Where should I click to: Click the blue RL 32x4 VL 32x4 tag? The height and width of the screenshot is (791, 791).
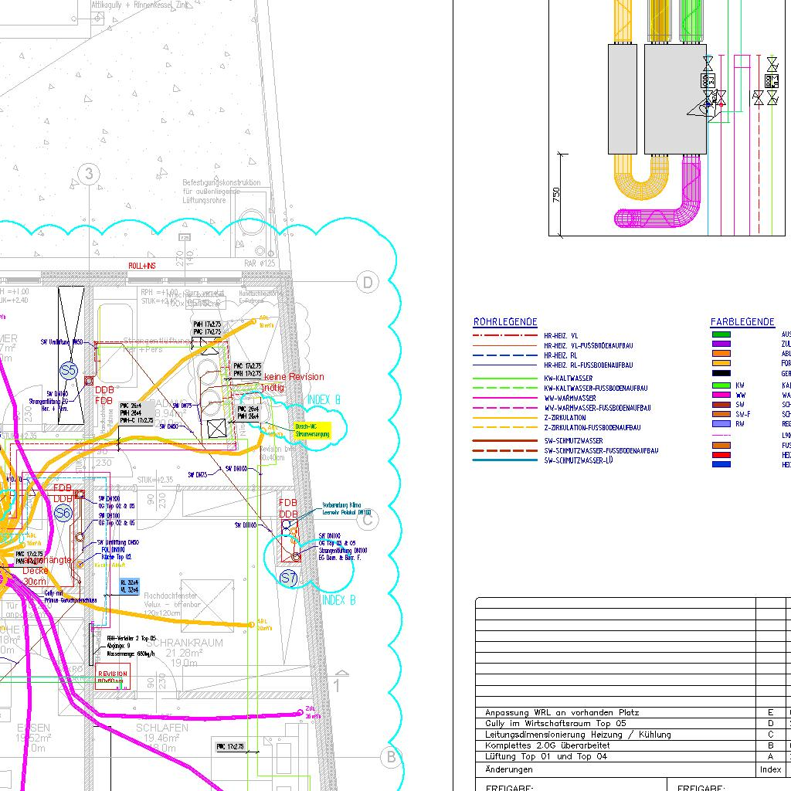pyautogui.click(x=129, y=586)
